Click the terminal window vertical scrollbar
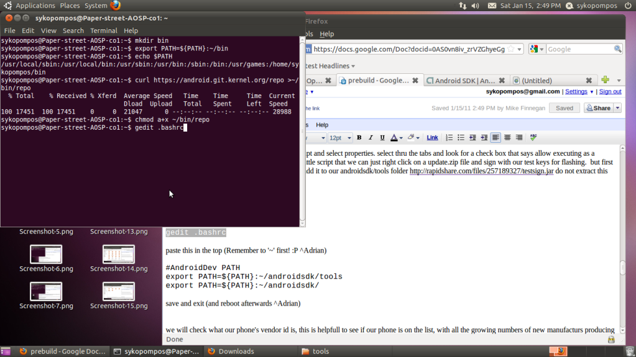 302,131
